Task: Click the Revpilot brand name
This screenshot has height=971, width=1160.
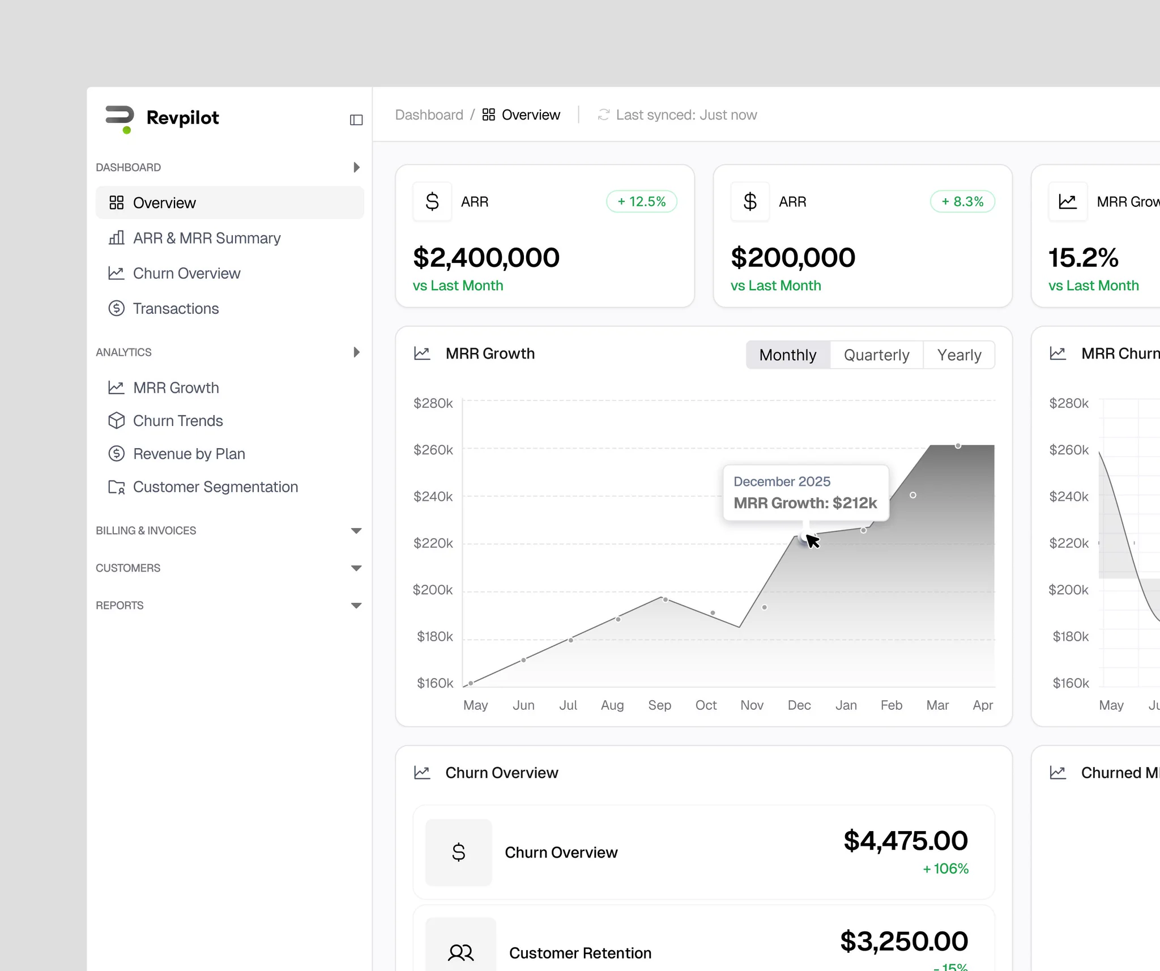Action: pos(182,117)
